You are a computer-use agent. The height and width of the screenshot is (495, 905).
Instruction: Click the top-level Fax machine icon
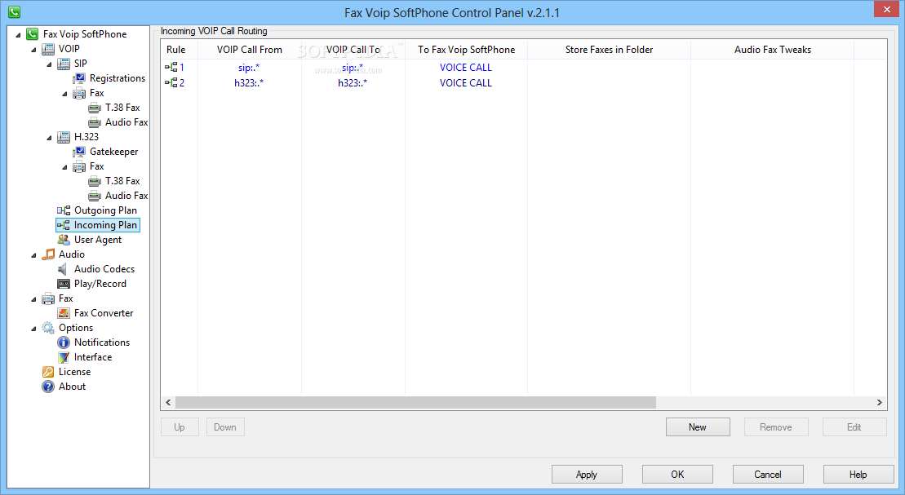pos(48,298)
